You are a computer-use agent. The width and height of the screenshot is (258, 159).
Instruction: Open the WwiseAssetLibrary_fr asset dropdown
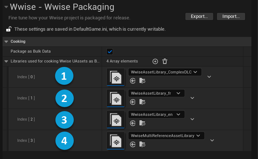[156, 93]
